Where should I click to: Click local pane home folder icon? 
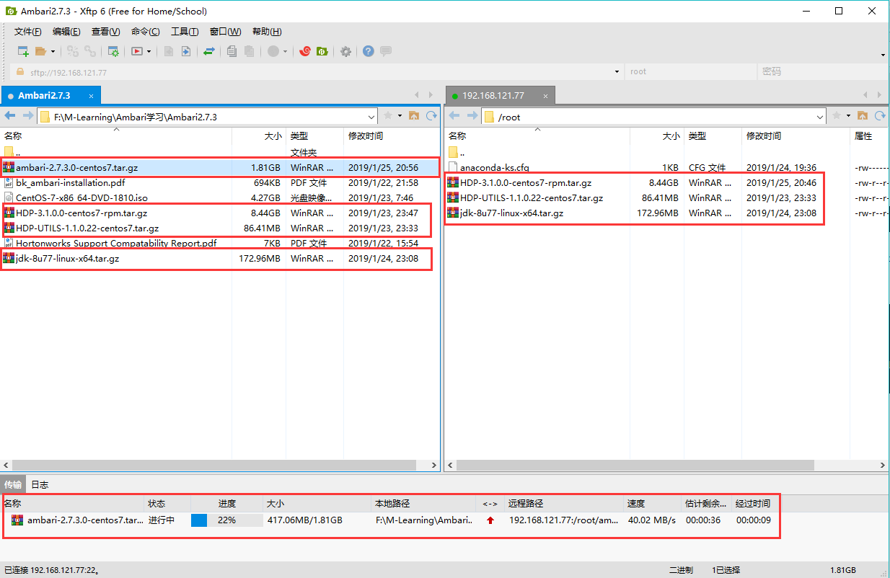(x=414, y=115)
